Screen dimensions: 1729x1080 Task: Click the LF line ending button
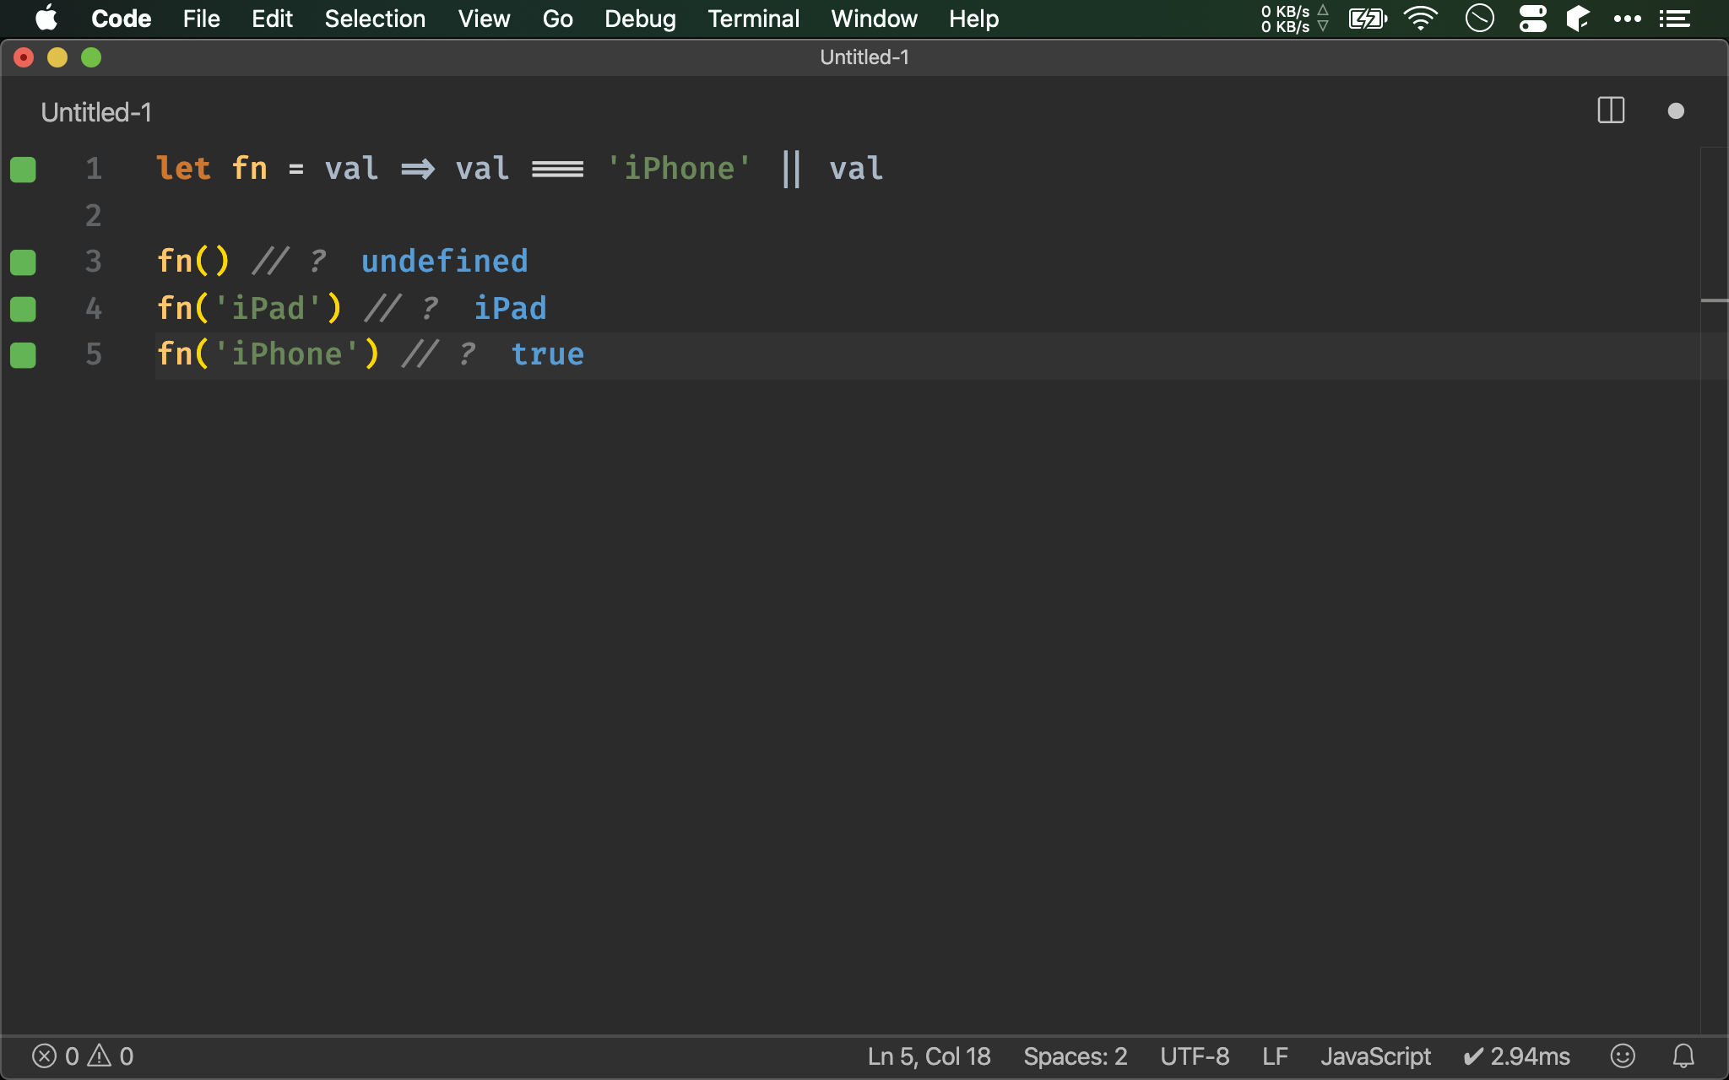coord(1275,1056)
